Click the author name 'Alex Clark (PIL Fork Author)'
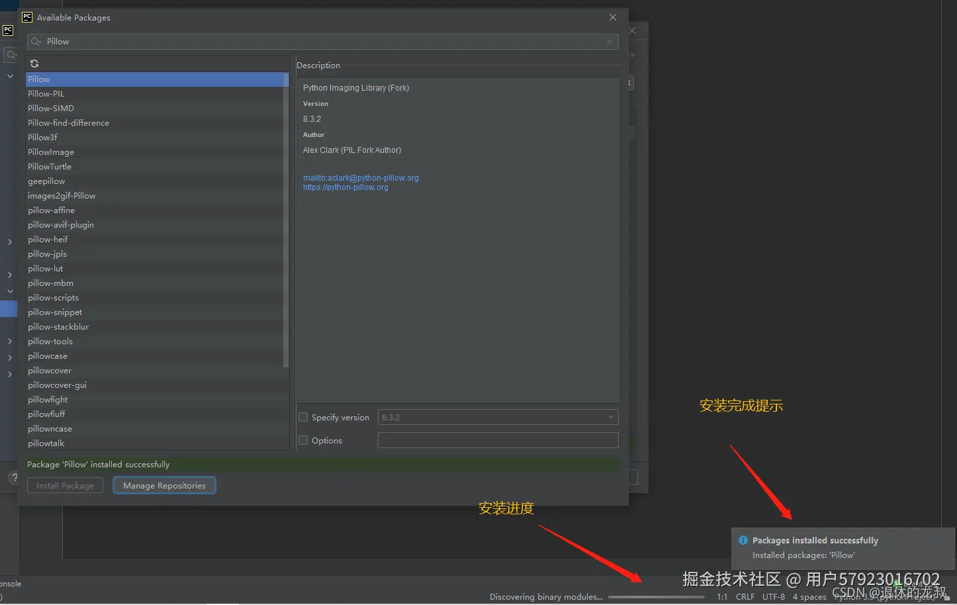 [352, 150]
